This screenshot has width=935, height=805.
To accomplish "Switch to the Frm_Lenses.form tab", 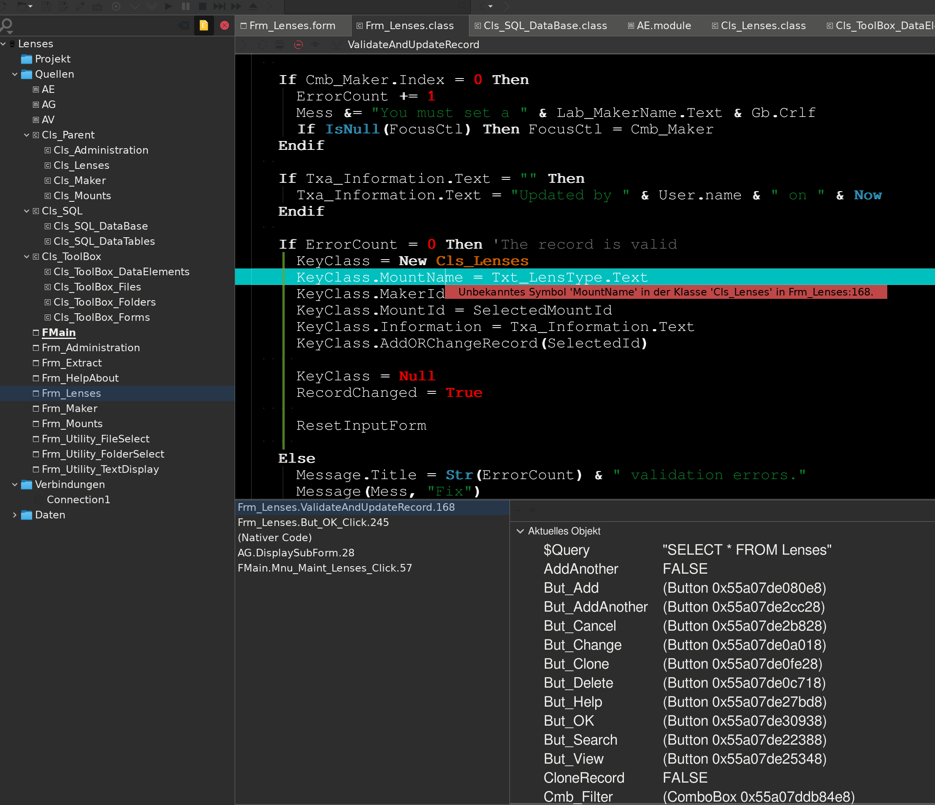I will (x=292, y=26).
